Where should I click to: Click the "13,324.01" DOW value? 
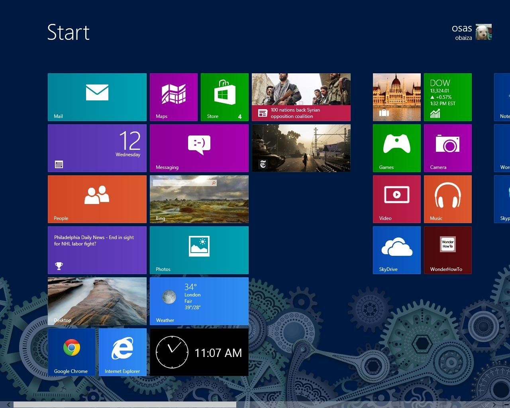pos(439,91)
